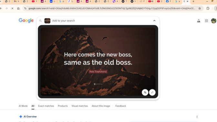Open the browser home page
Screen dimensions: 217x122
[x=18, y=8]
